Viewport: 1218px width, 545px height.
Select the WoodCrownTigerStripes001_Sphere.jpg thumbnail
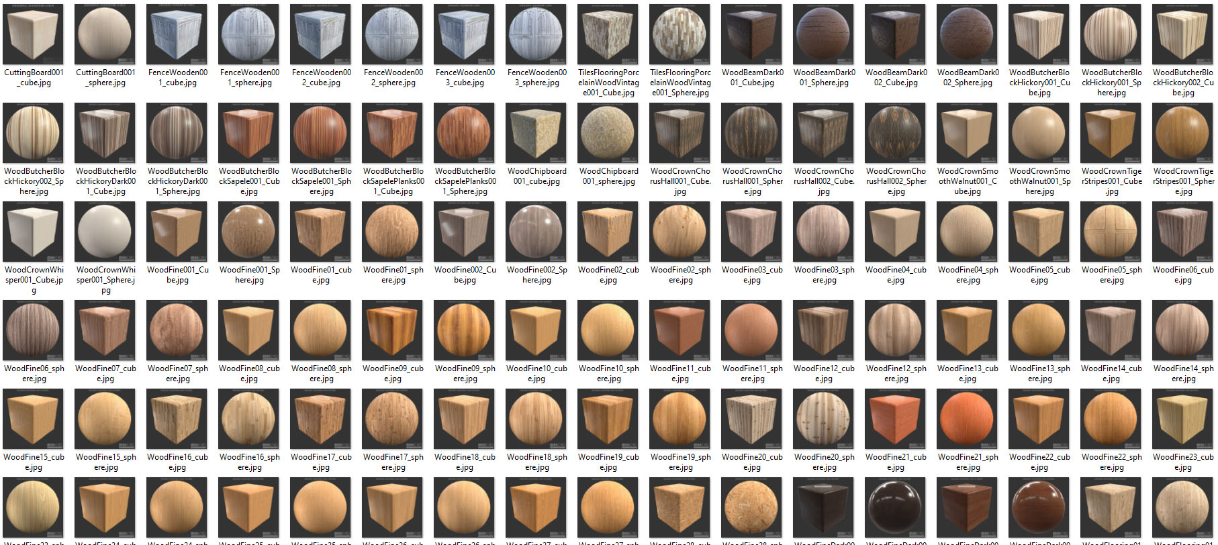point(1183,133)
